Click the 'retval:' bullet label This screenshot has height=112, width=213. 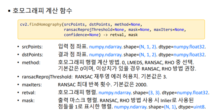pos(29,93)
